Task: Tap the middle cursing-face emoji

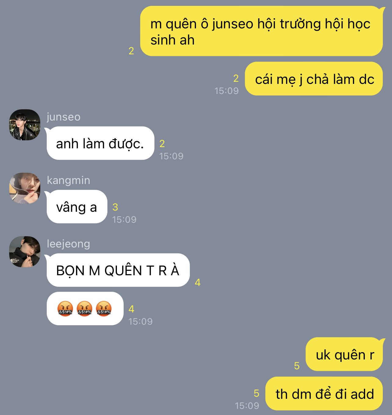Action: 85,309
